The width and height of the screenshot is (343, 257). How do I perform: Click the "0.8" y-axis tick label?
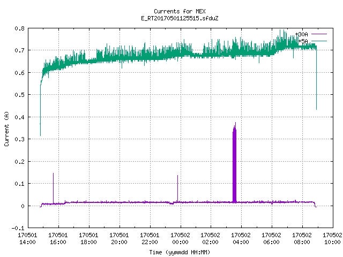click(x=19, y=28)
